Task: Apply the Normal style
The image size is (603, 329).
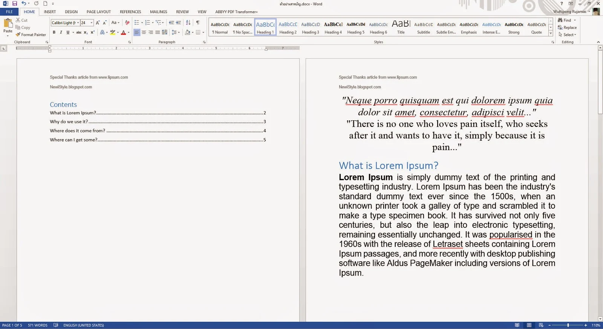Action: (220, 27)
